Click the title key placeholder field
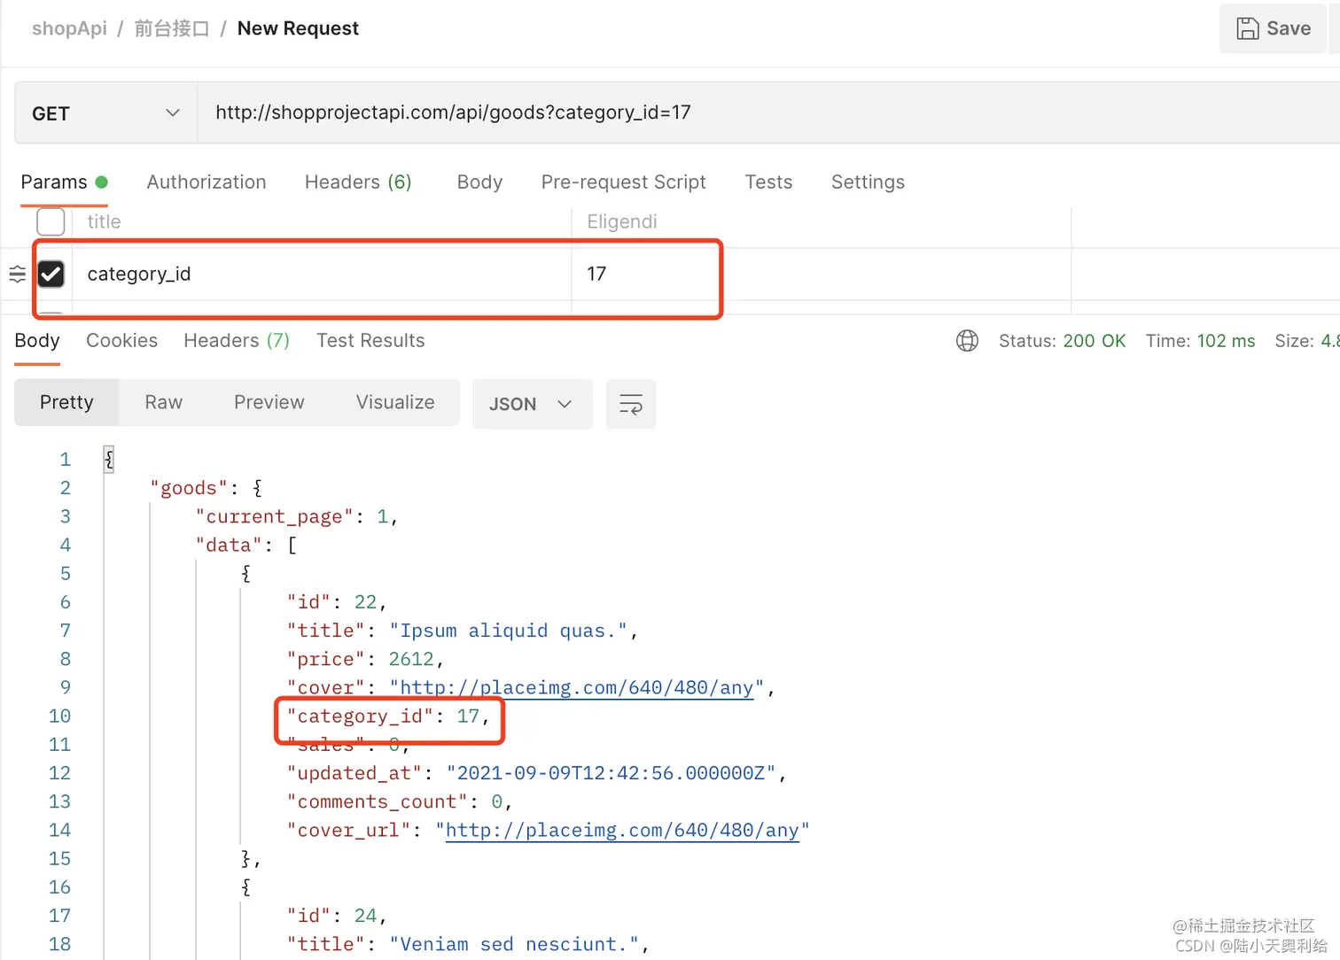The height and width of the screenshot is (960, 1340). [323, 221]
